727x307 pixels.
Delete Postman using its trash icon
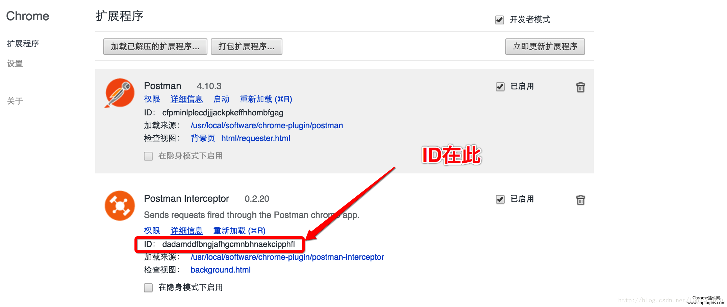(x=580, y=87)
